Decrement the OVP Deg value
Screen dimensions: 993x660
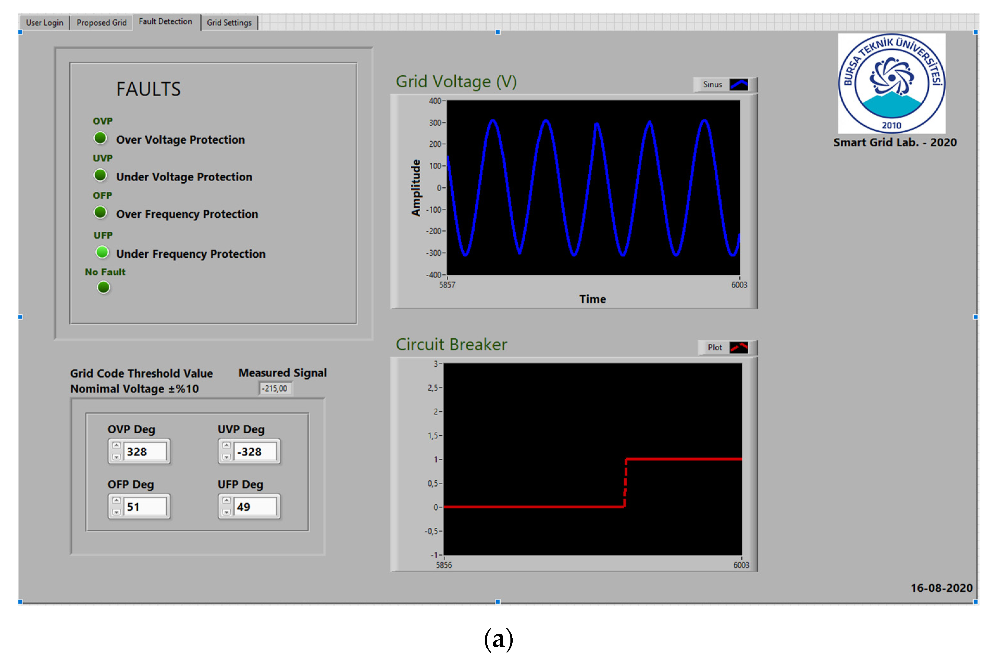pyautogui.click(x=117, y=457)
